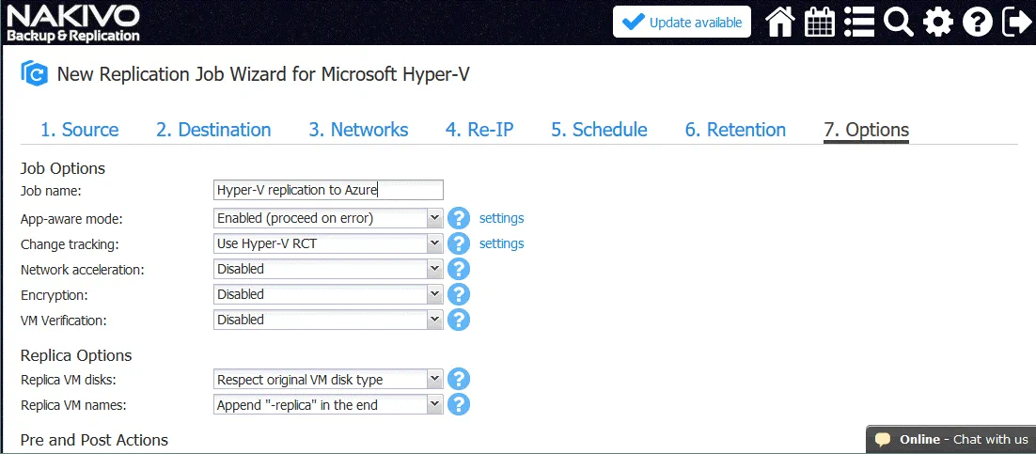
Task: Open the calendar icon in header
Action: point(820,22)
